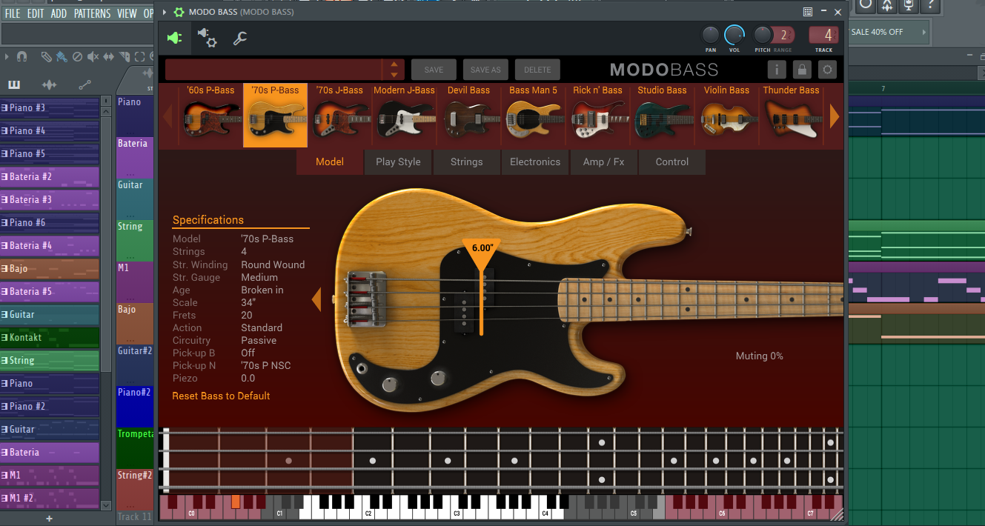
Task: Choose the '70s J-Bass model
Action: (x=339, y=115)
